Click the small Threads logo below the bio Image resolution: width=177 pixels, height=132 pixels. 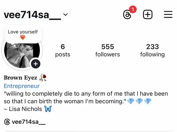click(x=7, y=122)
